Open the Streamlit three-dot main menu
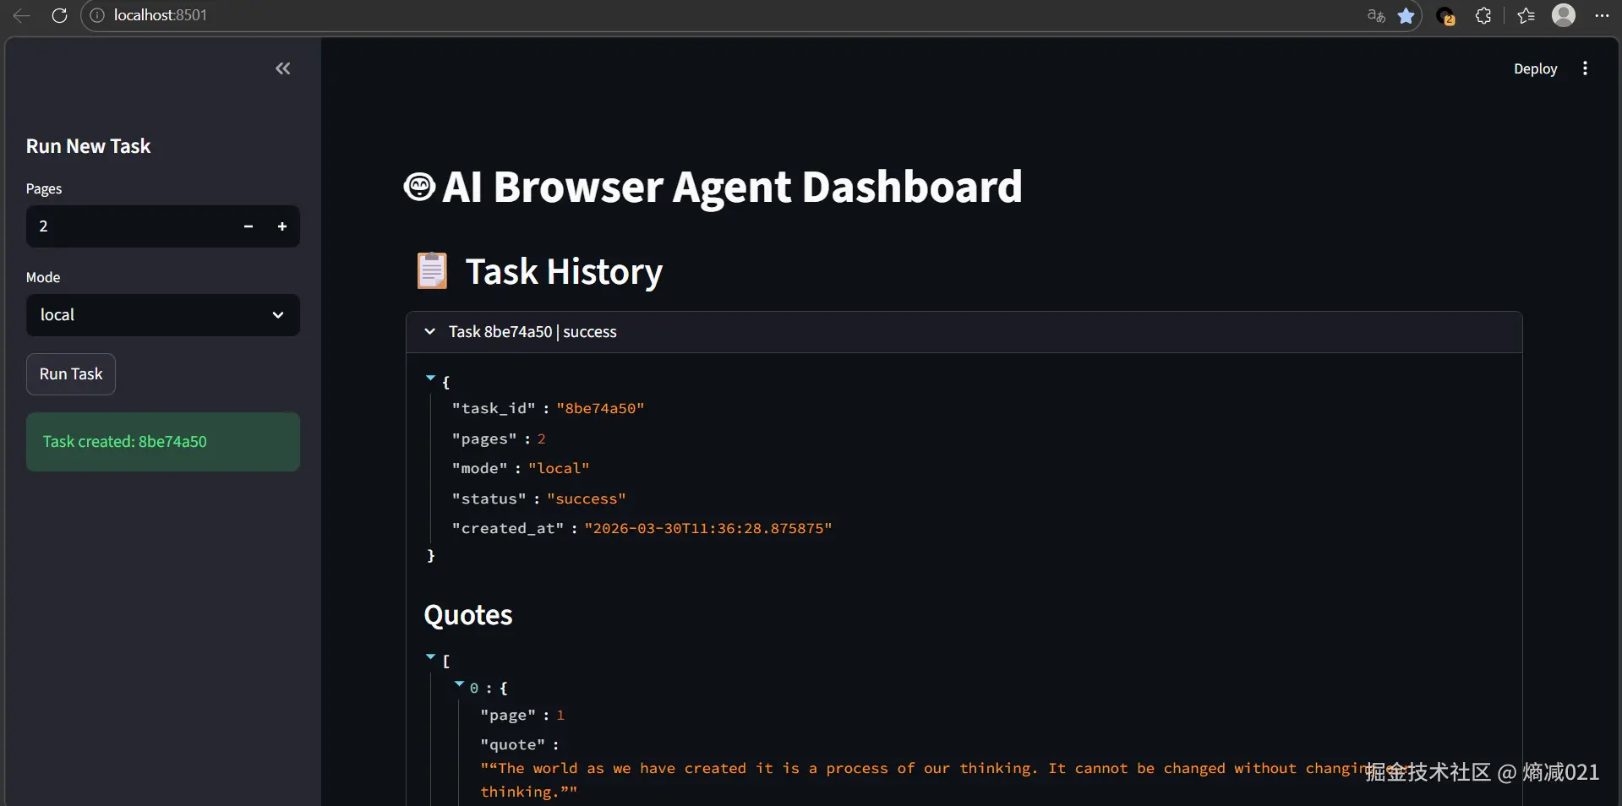Screen dimensions: 1622x806 pos(1585,68)
